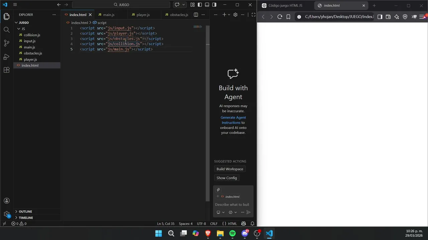428x240 pixels.
Task: Split the editor to the right
Action: pyautogui.click(x=196, y=15)
